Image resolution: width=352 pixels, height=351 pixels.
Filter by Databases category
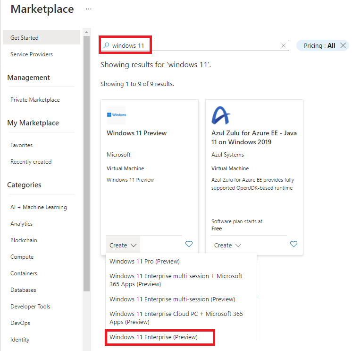pos(23,290)
